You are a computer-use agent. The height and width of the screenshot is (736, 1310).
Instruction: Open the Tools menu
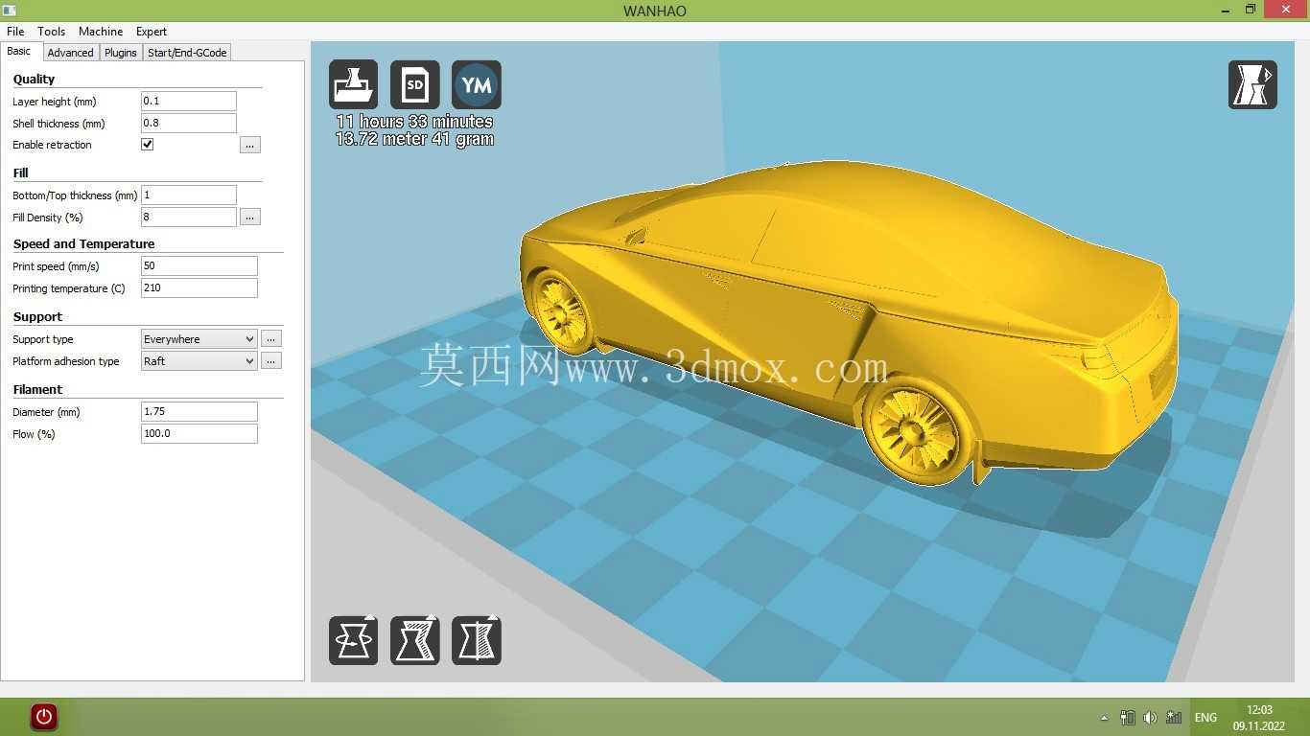point(52,32)
